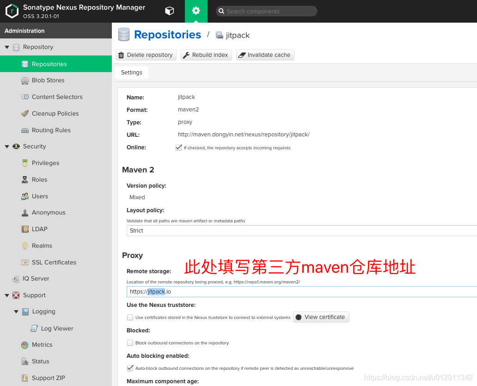Click the Security hat icon

(x=16, y=147)
